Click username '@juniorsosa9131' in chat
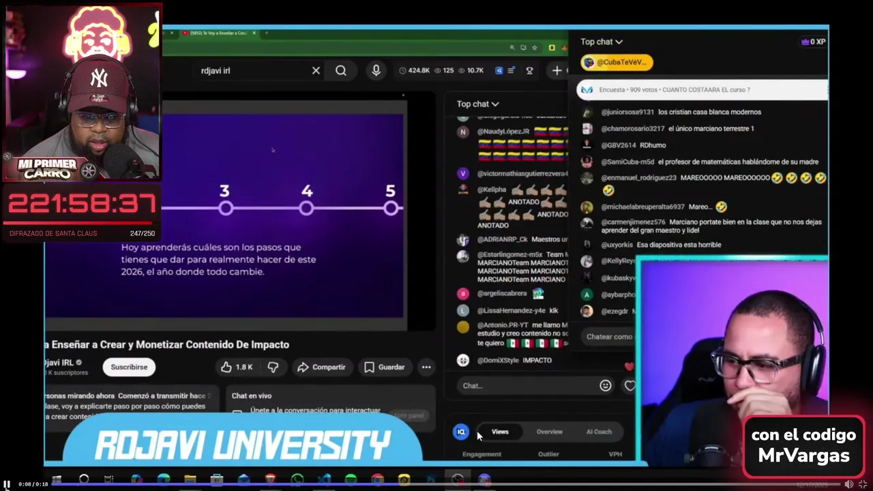Screen dimensions: 873x491 [x=627, y=112]
